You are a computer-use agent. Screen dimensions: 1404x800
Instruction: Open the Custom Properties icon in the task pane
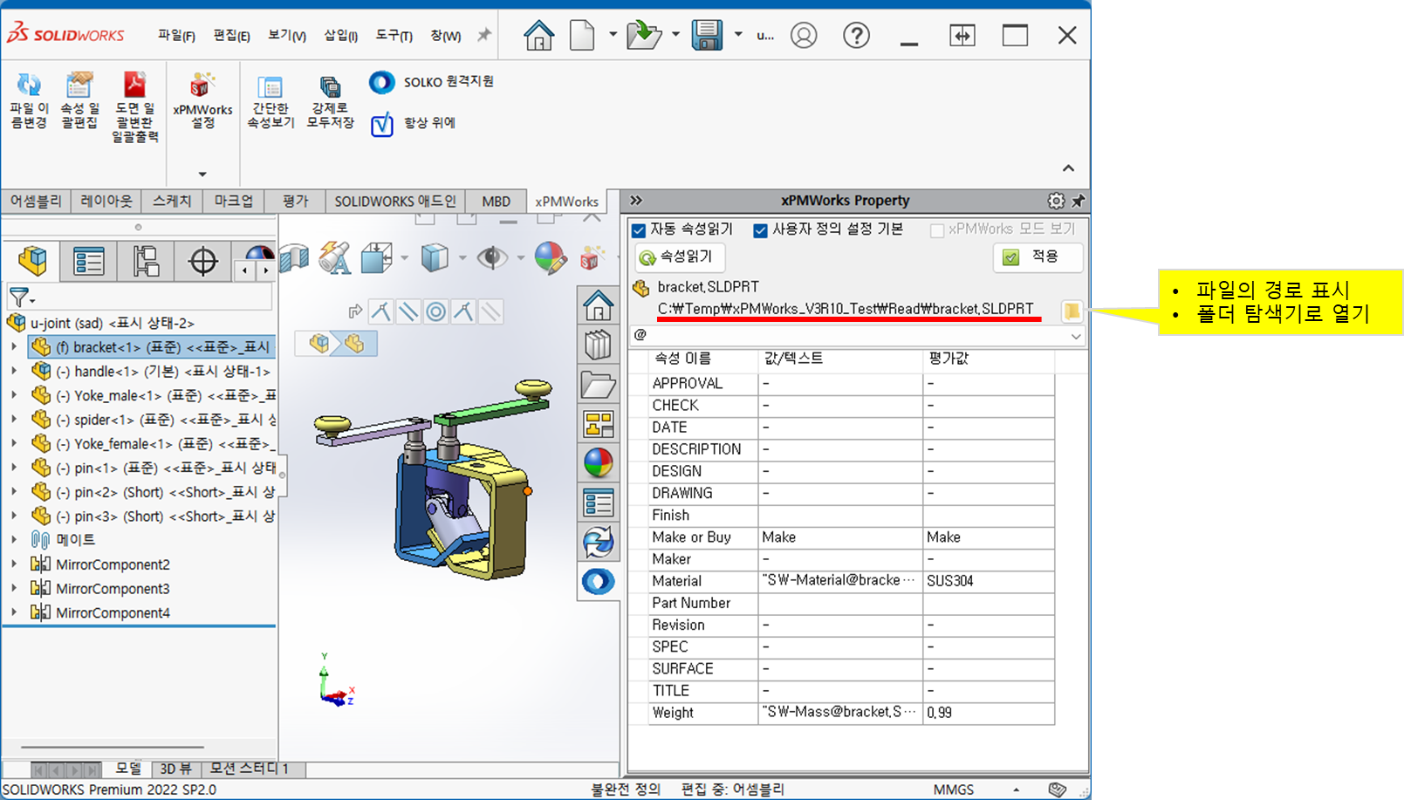point(599,503)
